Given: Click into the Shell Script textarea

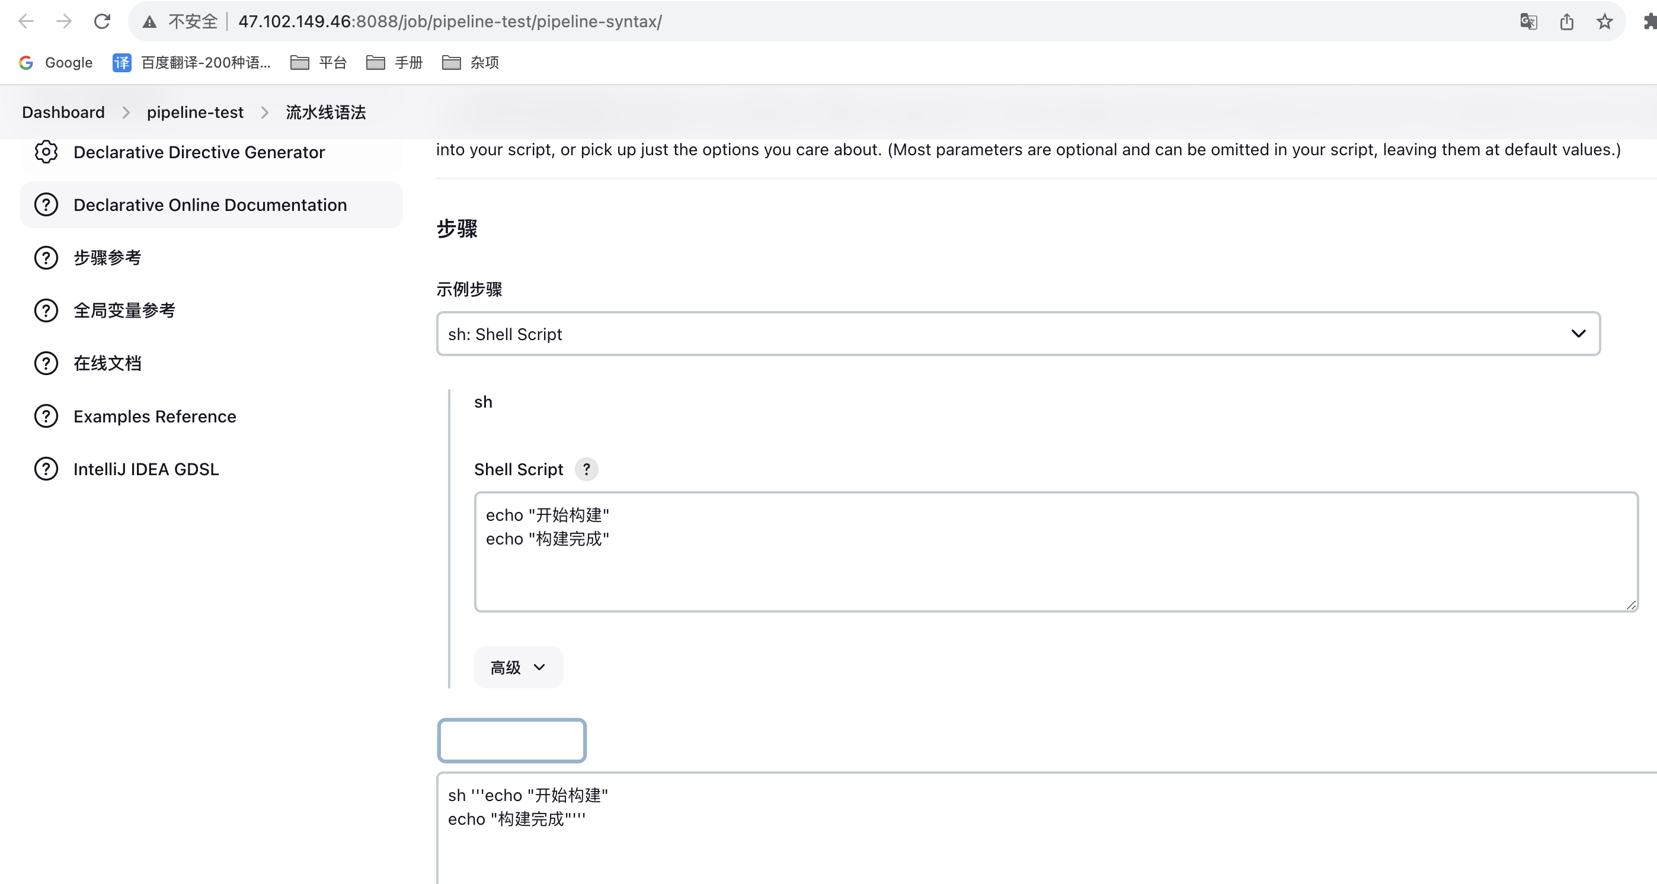Looking at the screenshot, I should pos(1055,552).
